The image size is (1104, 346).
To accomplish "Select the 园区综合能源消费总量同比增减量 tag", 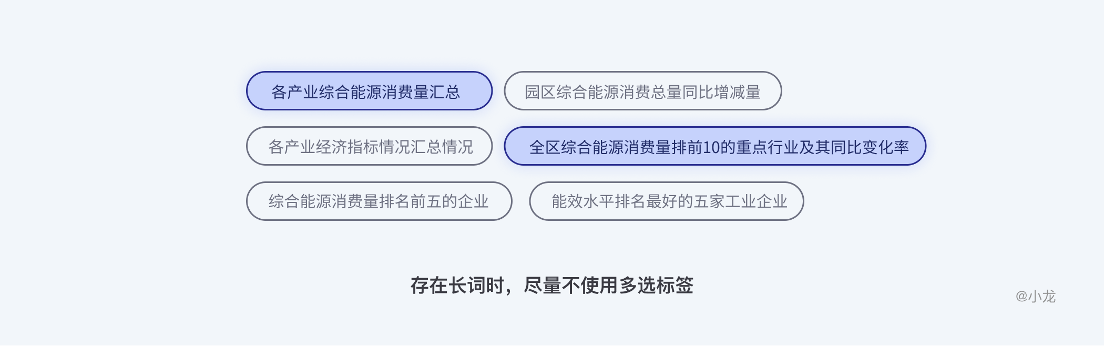I will 642,91.
